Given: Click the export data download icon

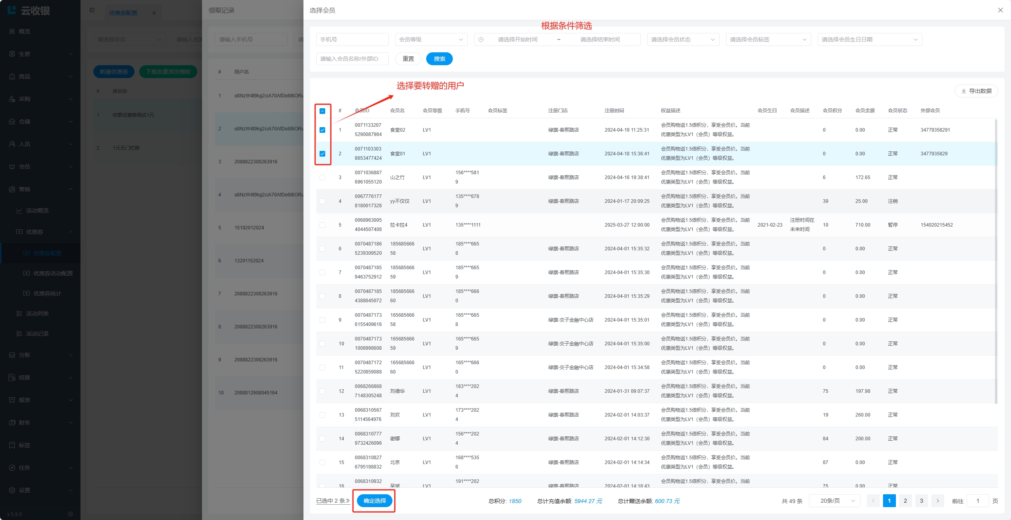Looking at the screenshot, I should pos(964,91).
